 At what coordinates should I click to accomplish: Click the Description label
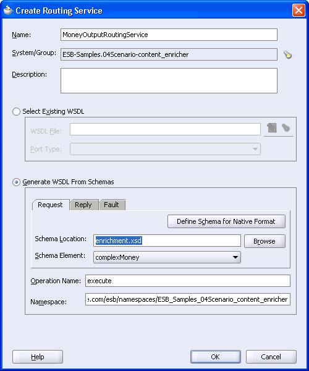click(x=29, y=74)
